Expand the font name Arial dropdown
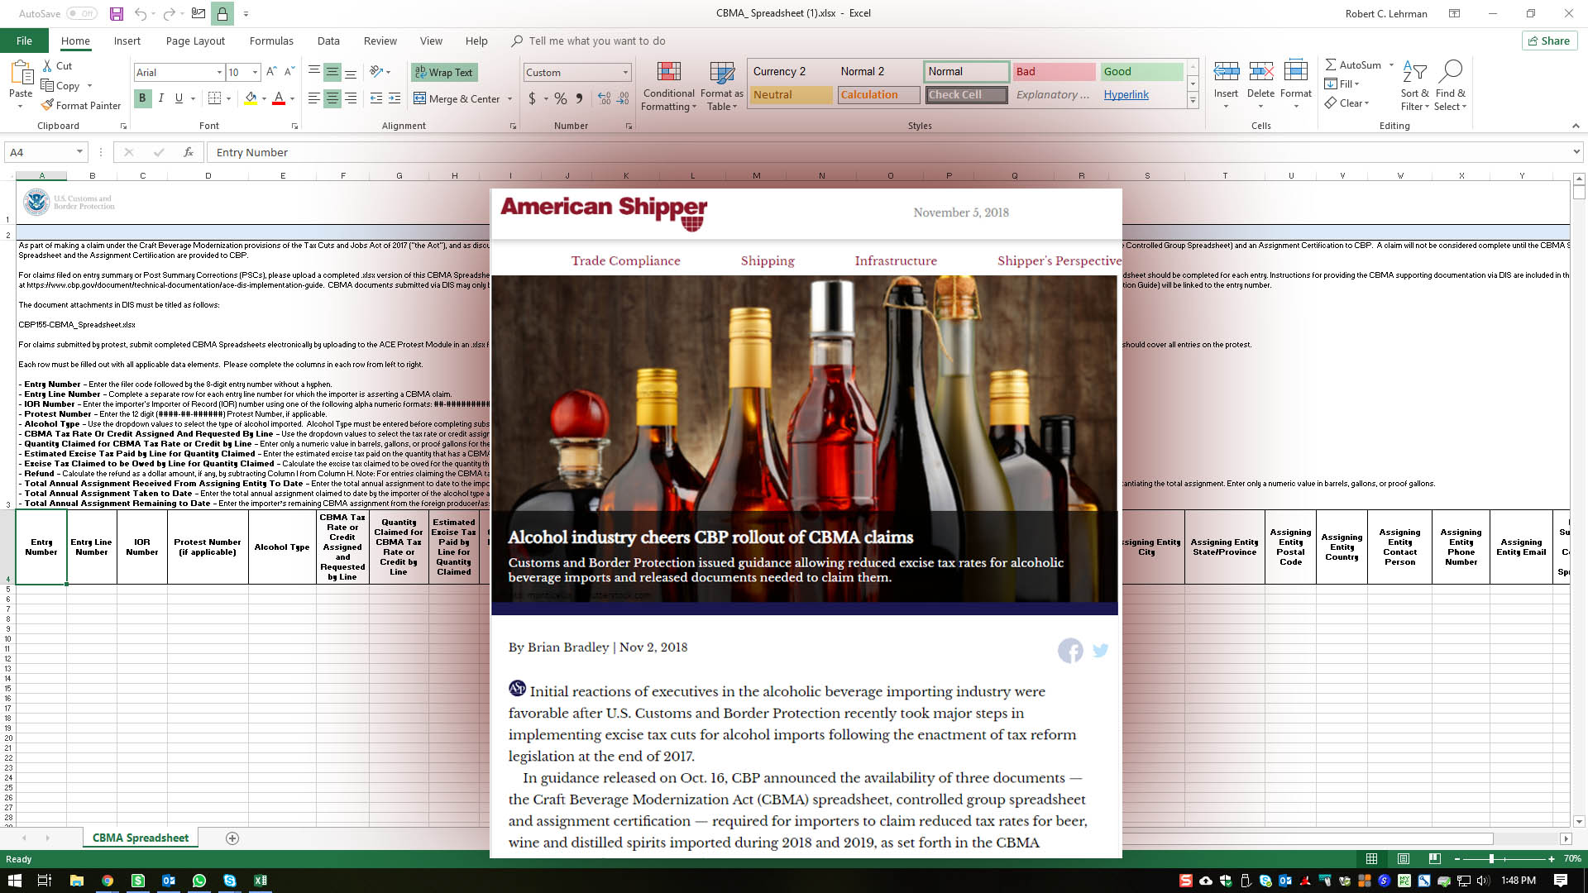The image size is (1588, 893). click(219, 73)
